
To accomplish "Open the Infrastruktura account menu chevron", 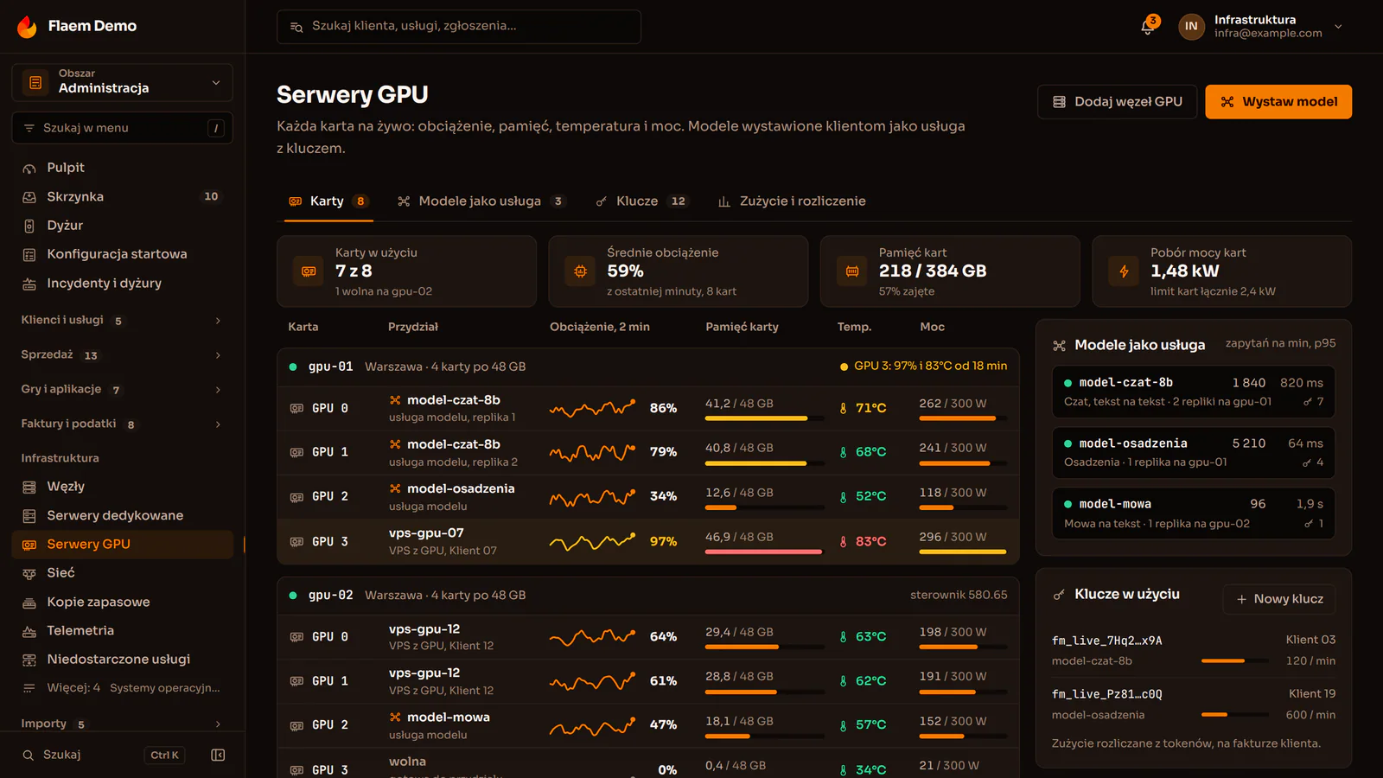I will pos(1338,27).
